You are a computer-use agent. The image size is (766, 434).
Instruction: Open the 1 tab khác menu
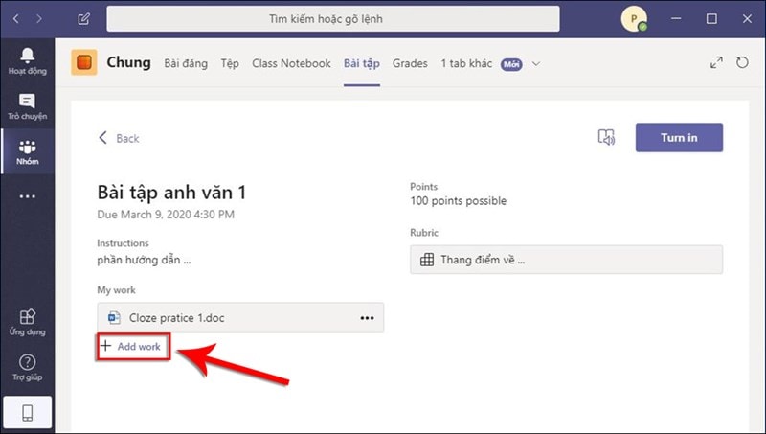pyautogui.click(x=466, y=63)
